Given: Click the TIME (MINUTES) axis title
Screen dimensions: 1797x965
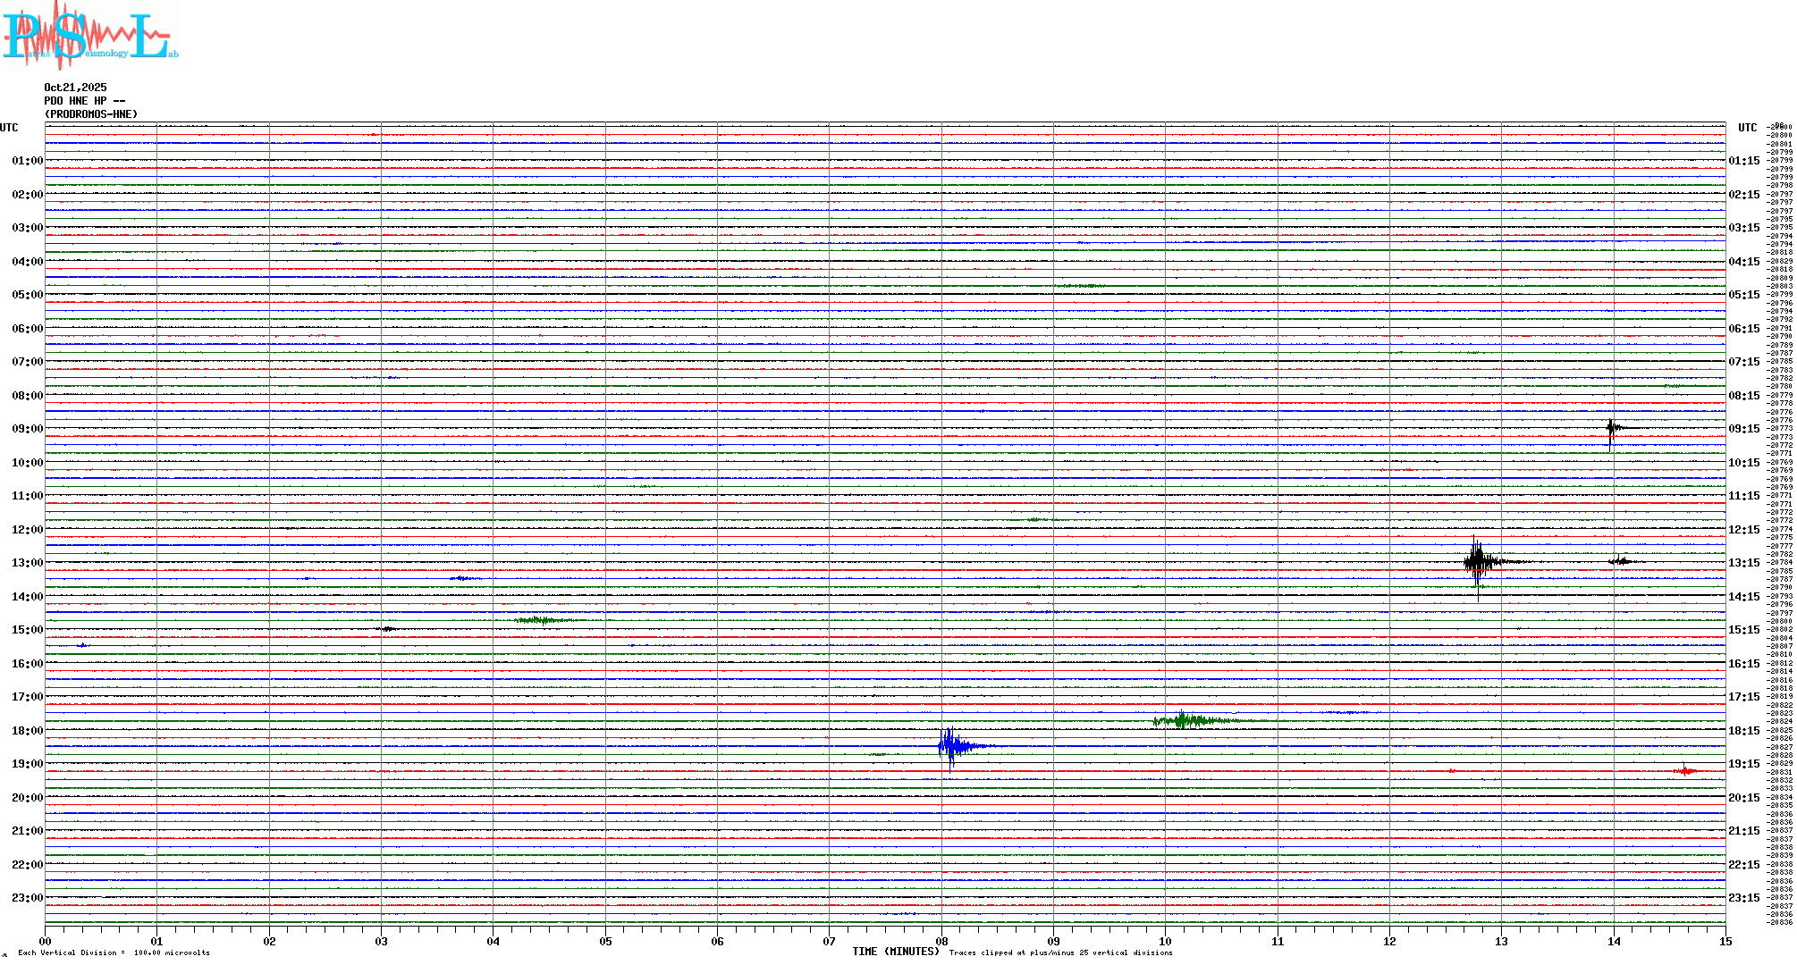Looking at the screenshot, I should (895, 952).
